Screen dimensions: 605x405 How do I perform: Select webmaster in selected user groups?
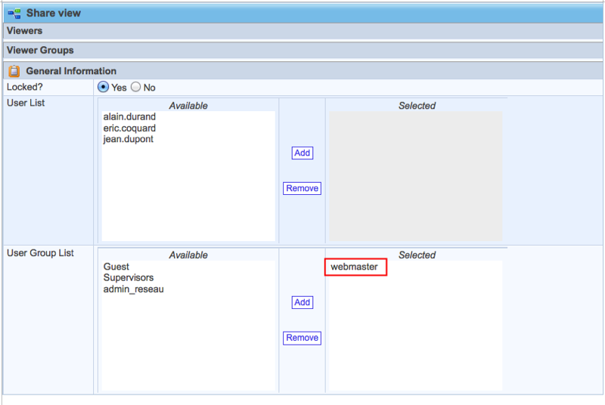[x=354, y=267]
